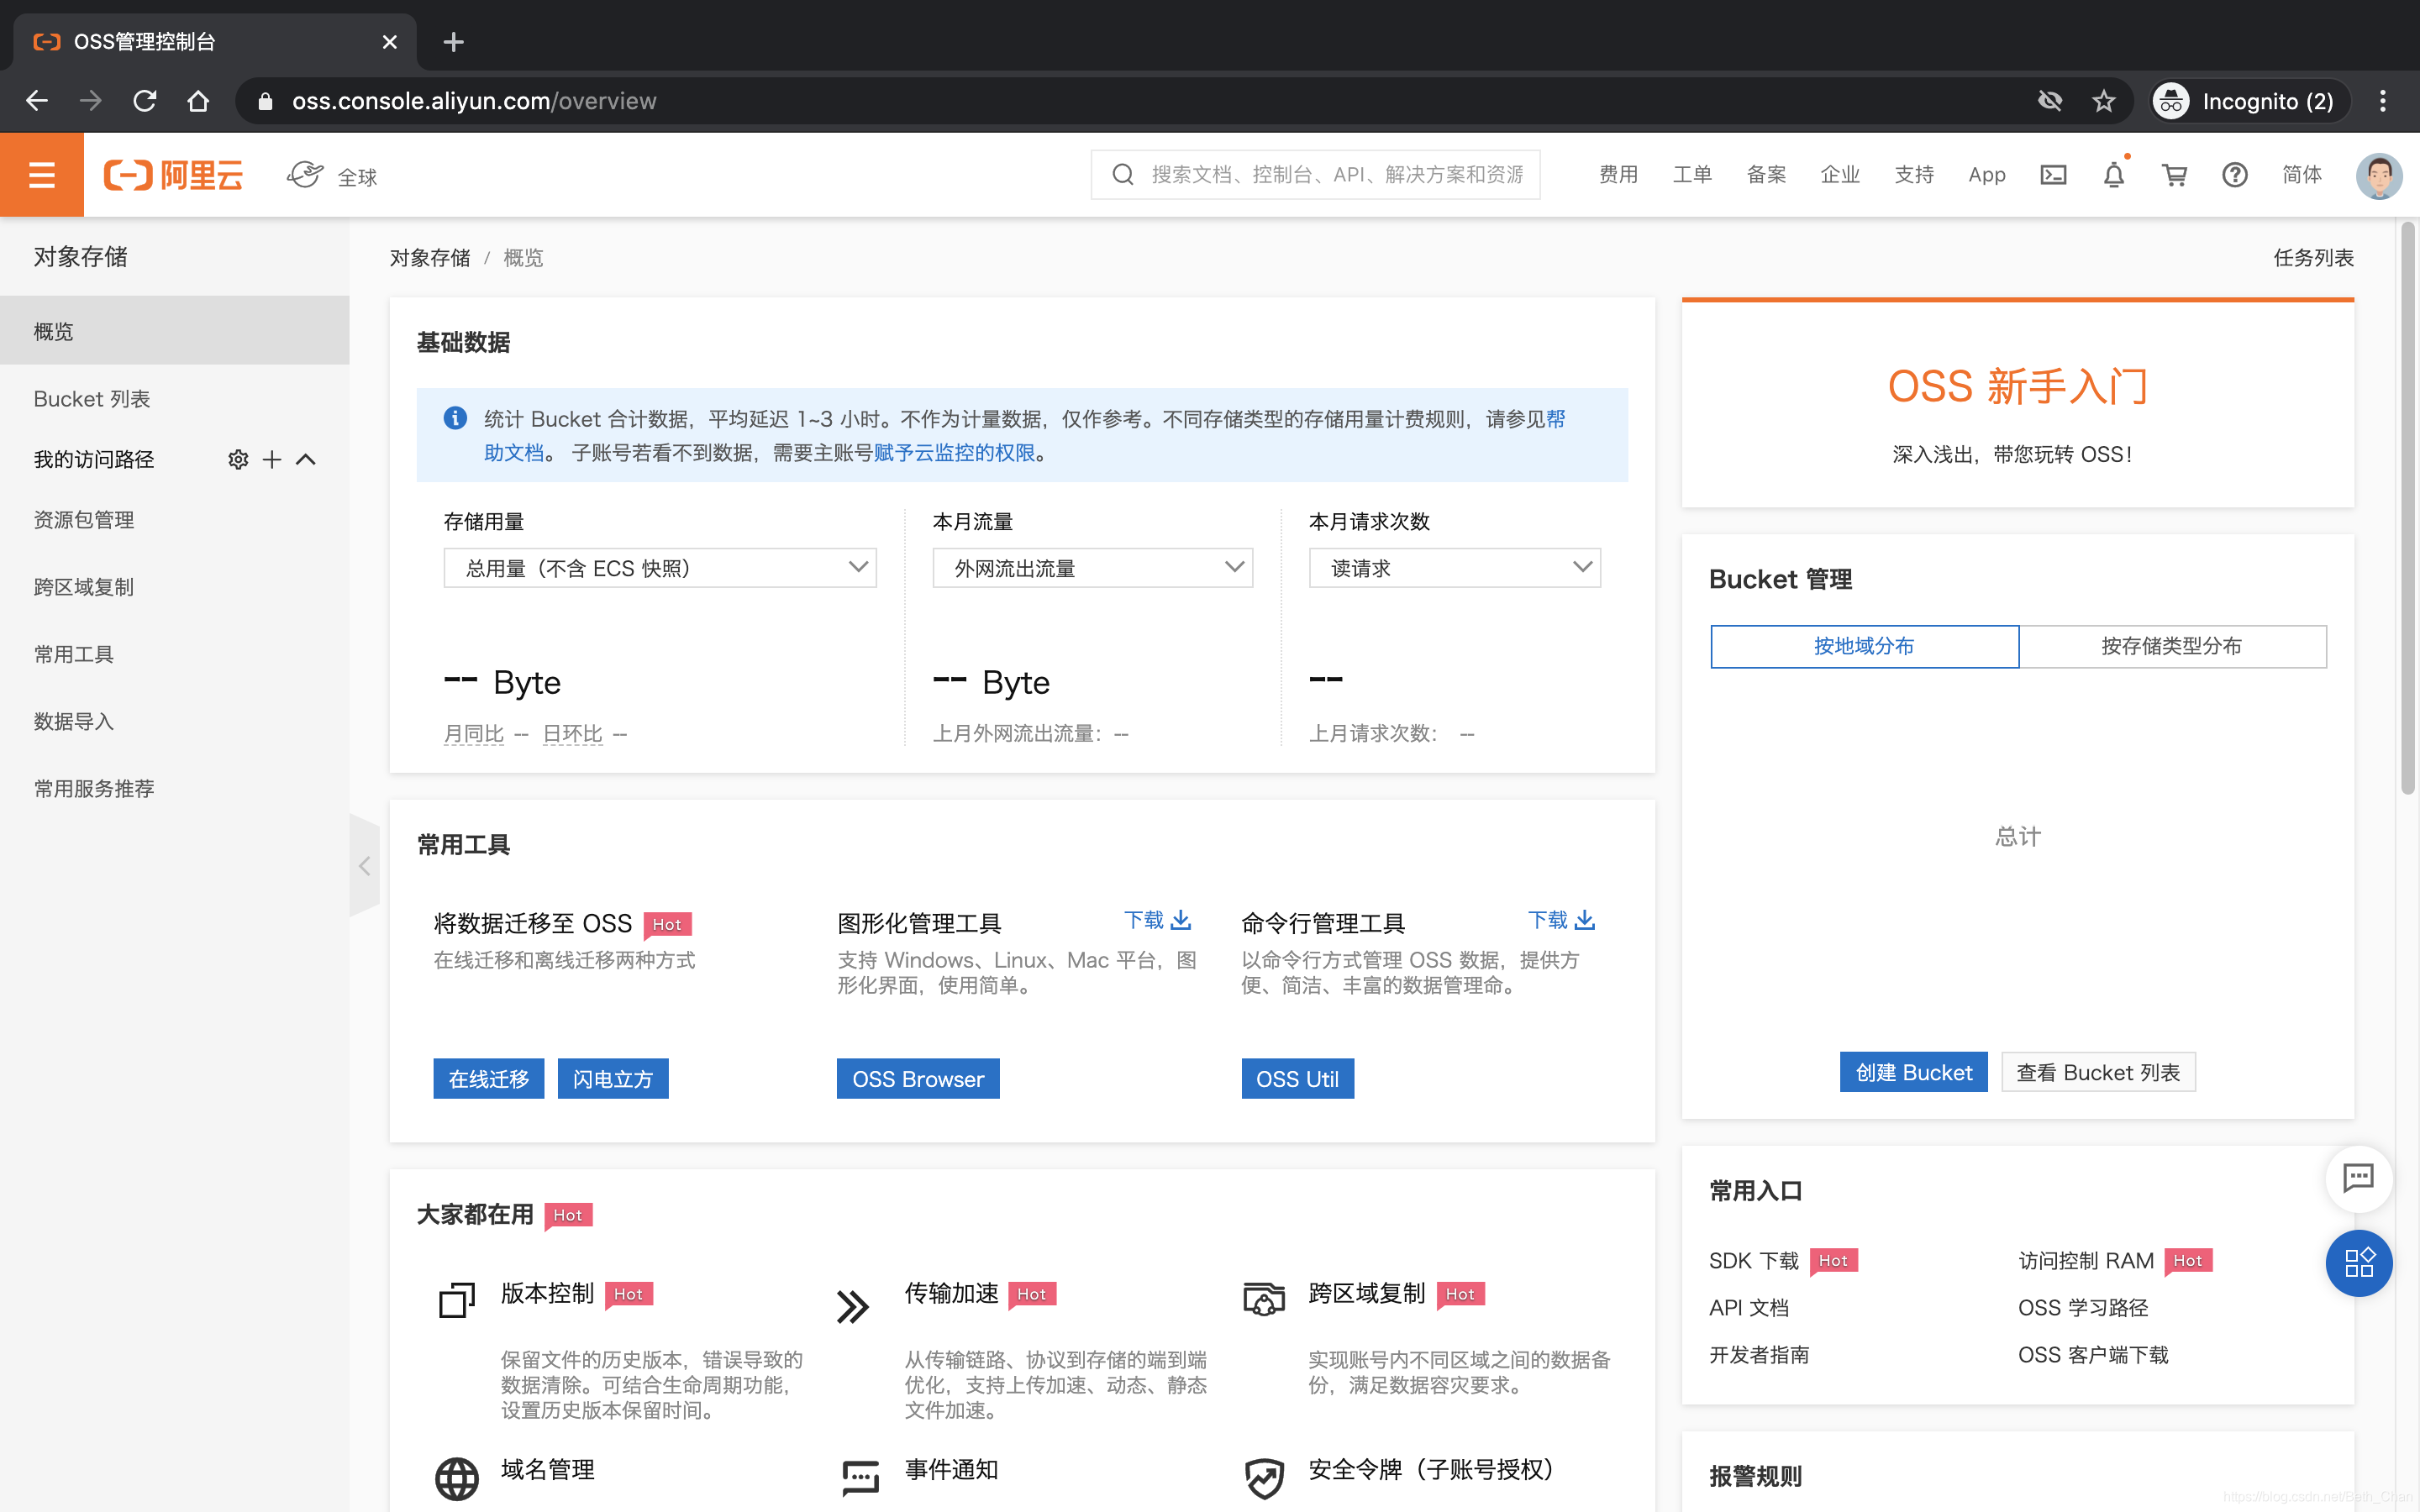Open the orange hamburger menu icon
Viewport: 2420px width, 1512px height.
pos(41,175)
